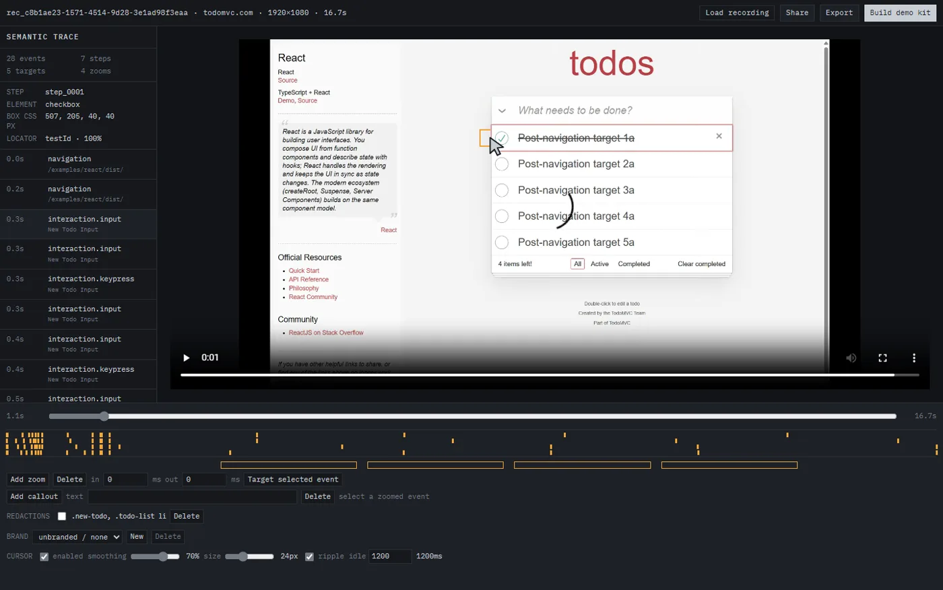Select the 0.0s navigation event
This screenshot has height=590, width=943.
(x=78, y=164)
